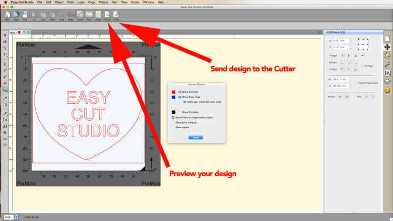393x221 pixels.
Task: Open the Document panel page icon
Action: [387, 39]
